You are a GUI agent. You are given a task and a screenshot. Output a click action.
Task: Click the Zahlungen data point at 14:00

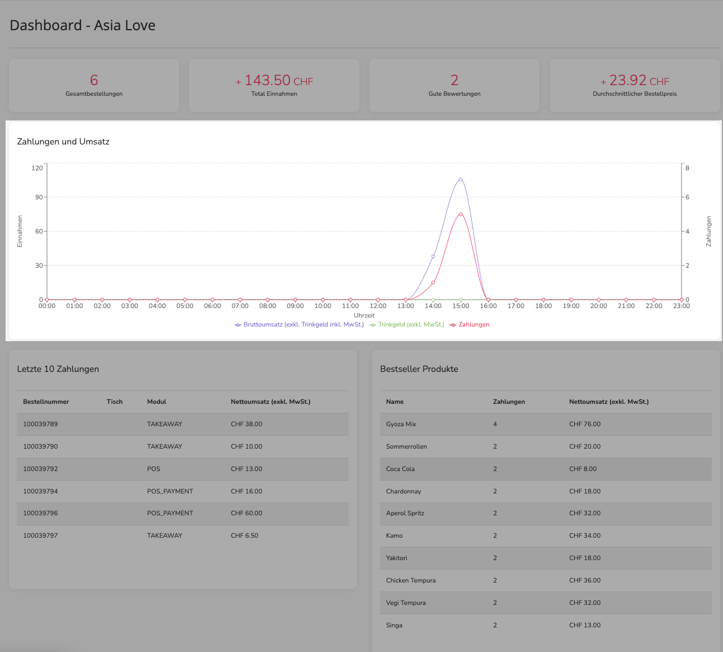click(433, 282)
